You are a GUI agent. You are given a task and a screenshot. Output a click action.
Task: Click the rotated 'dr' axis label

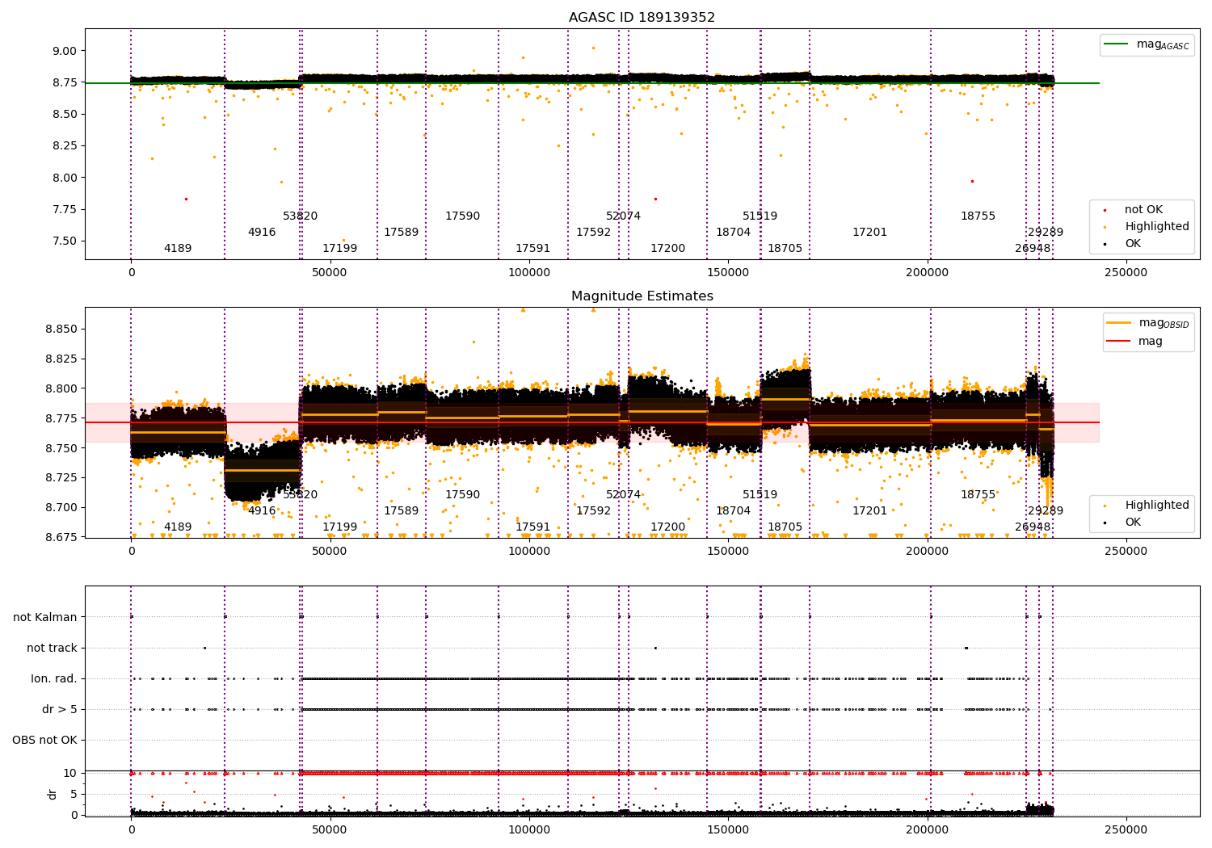[53, 794]
